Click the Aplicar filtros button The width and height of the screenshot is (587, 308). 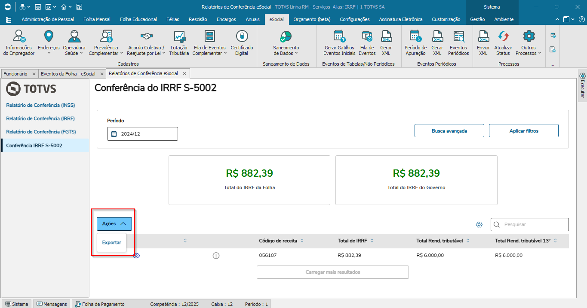[x=523, y=131]
